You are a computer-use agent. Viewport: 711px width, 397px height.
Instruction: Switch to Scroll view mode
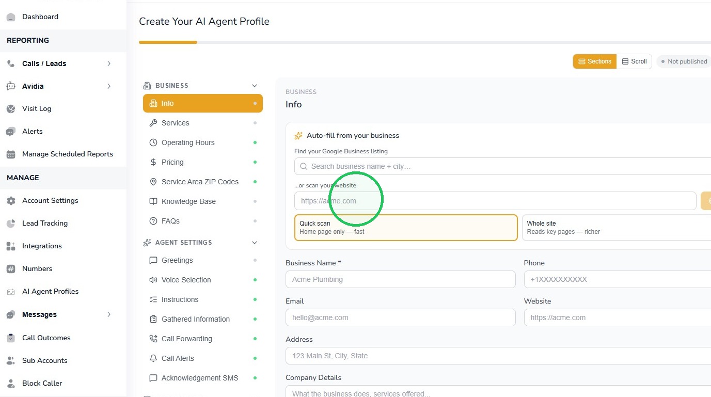[x=634, y=61]
